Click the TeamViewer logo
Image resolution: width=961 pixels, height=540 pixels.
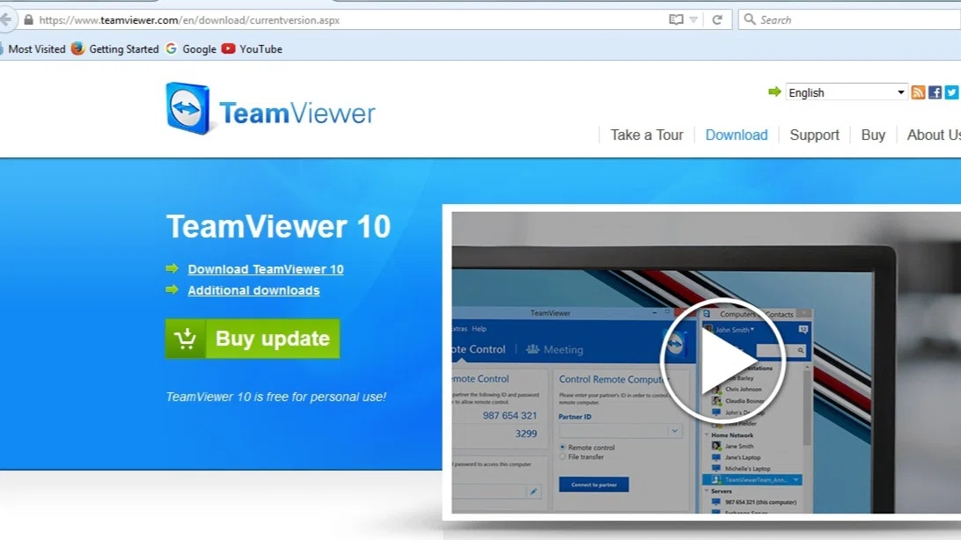pyautogui.click(x=270, y=109)
